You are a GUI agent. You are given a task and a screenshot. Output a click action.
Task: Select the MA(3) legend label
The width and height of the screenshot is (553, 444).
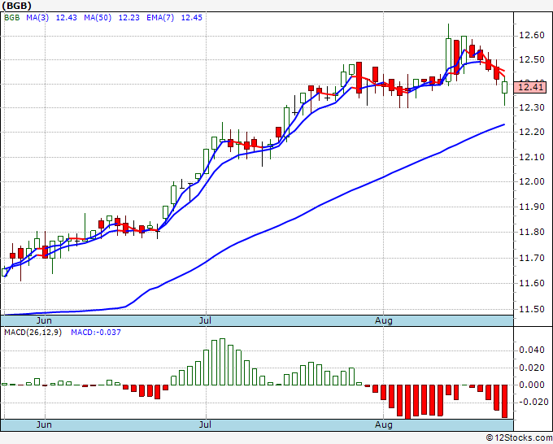click(37, 17)
